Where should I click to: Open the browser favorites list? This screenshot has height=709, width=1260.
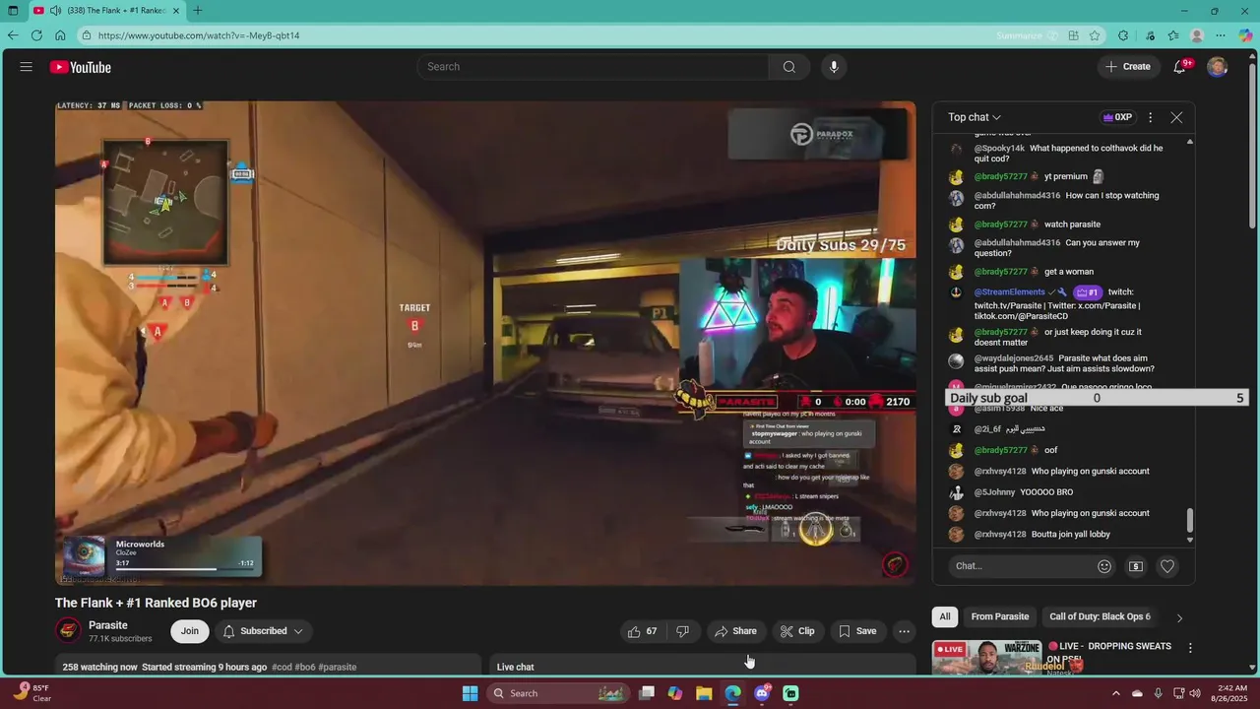tap(1173, 35)
